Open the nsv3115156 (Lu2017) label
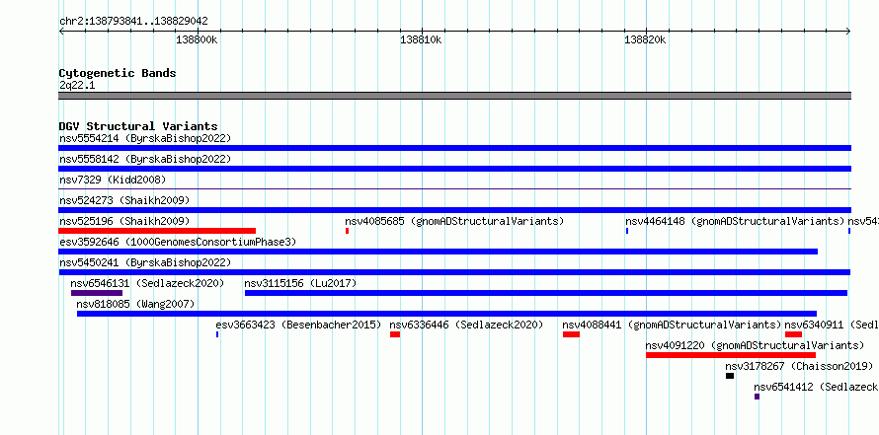 (300, 283)
